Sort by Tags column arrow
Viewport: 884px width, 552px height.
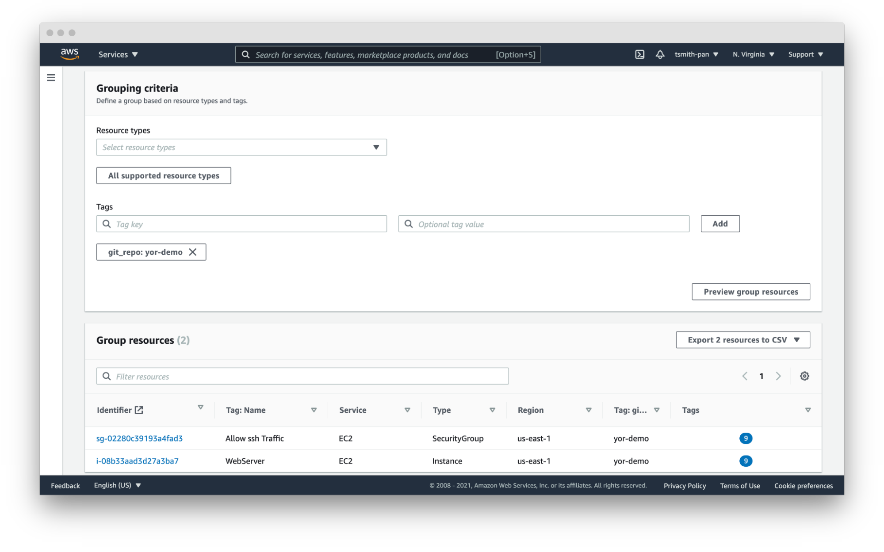(x=807, y=410)
